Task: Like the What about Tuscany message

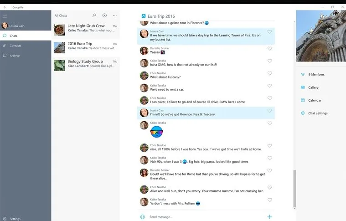Action: click(270, 73)
